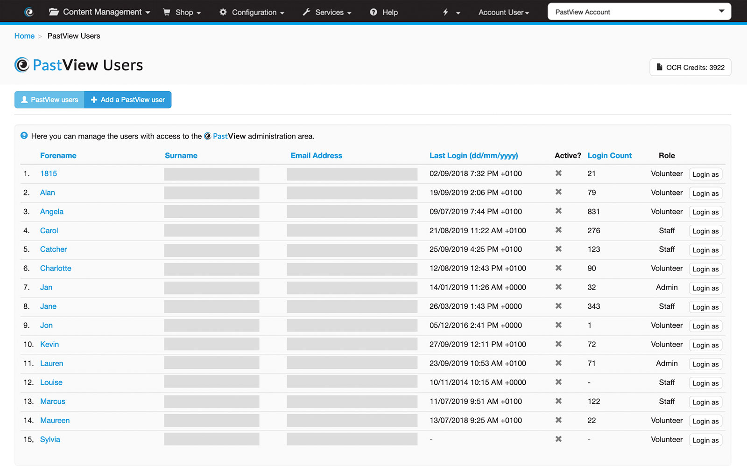Click the Active status X for Carol
This screenshot has width=747, height=471.
tap(558, 230)
